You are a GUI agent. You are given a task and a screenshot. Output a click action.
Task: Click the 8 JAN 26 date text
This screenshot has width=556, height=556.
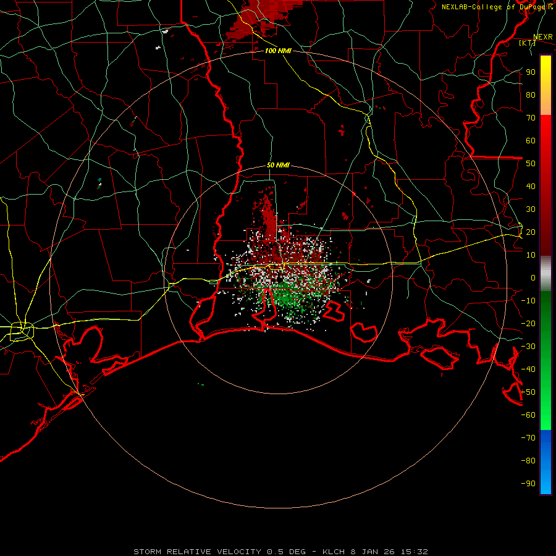click(373, 552)
